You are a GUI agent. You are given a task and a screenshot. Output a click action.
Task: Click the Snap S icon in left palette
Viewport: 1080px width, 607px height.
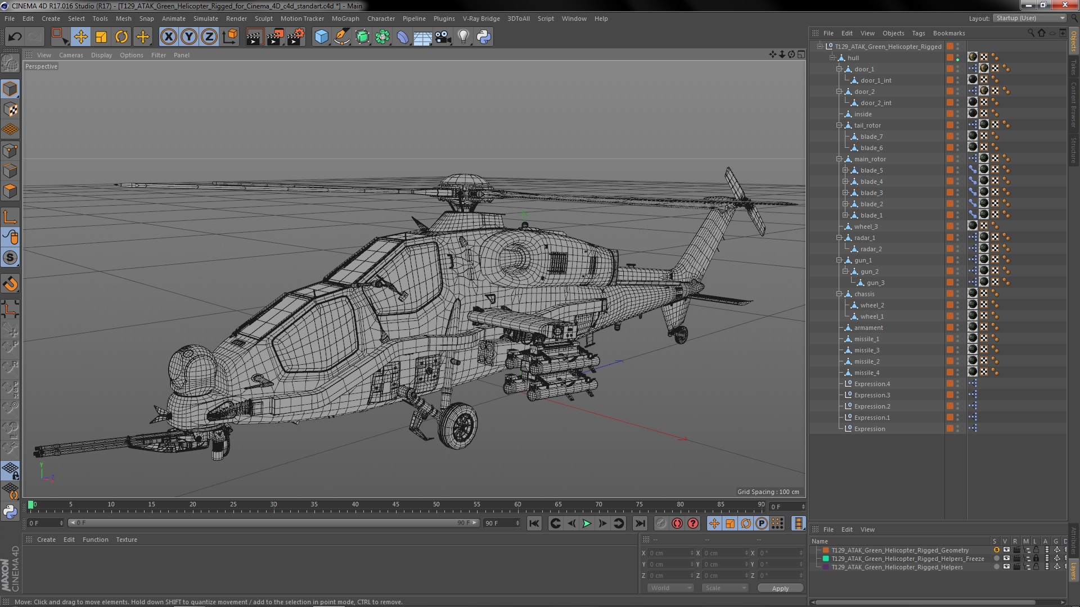pos(10,258)
